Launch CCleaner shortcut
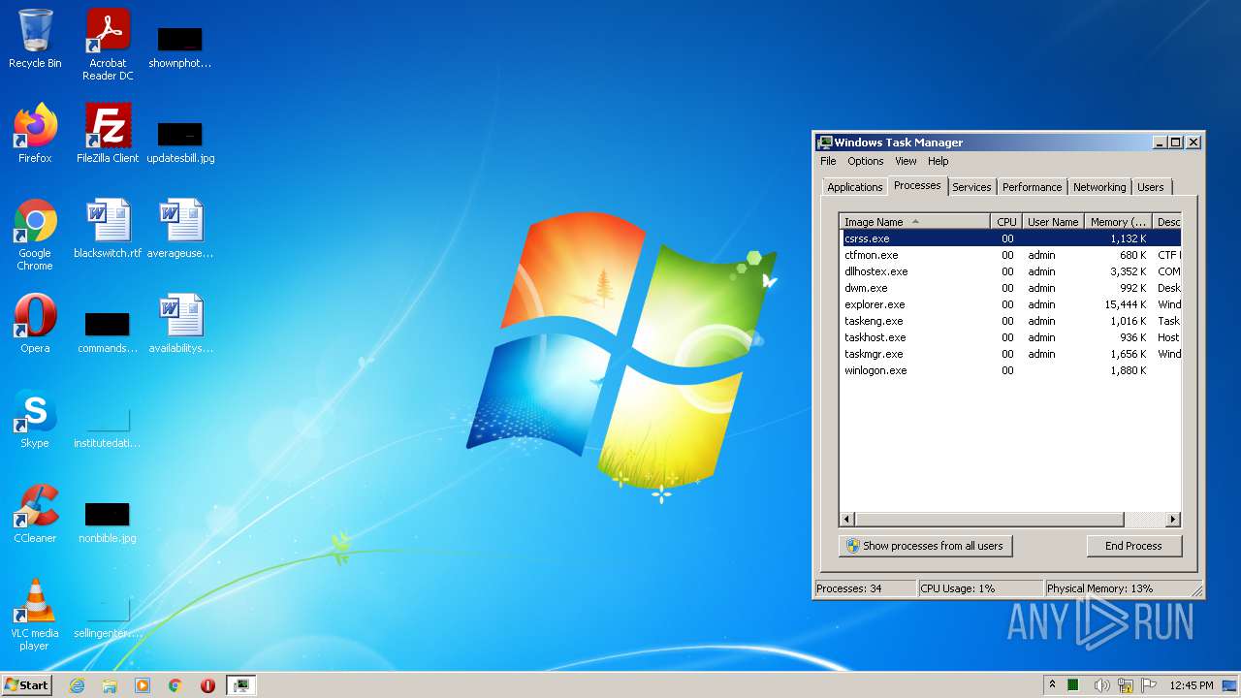This screenshot has width=1241, height=698. click(35, 514)
